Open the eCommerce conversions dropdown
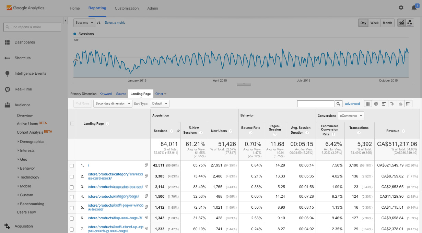Screen dimensions: 422x233 click(x=351, y=116)
